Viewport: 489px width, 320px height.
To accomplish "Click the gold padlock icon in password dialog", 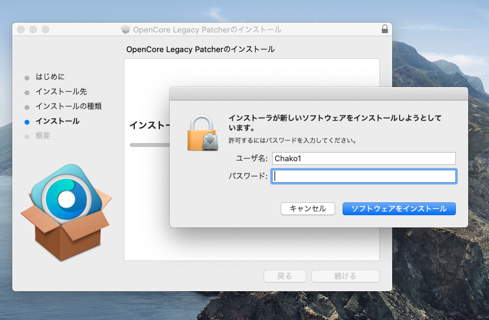I will pyautogui.click(x=203, y=132).
